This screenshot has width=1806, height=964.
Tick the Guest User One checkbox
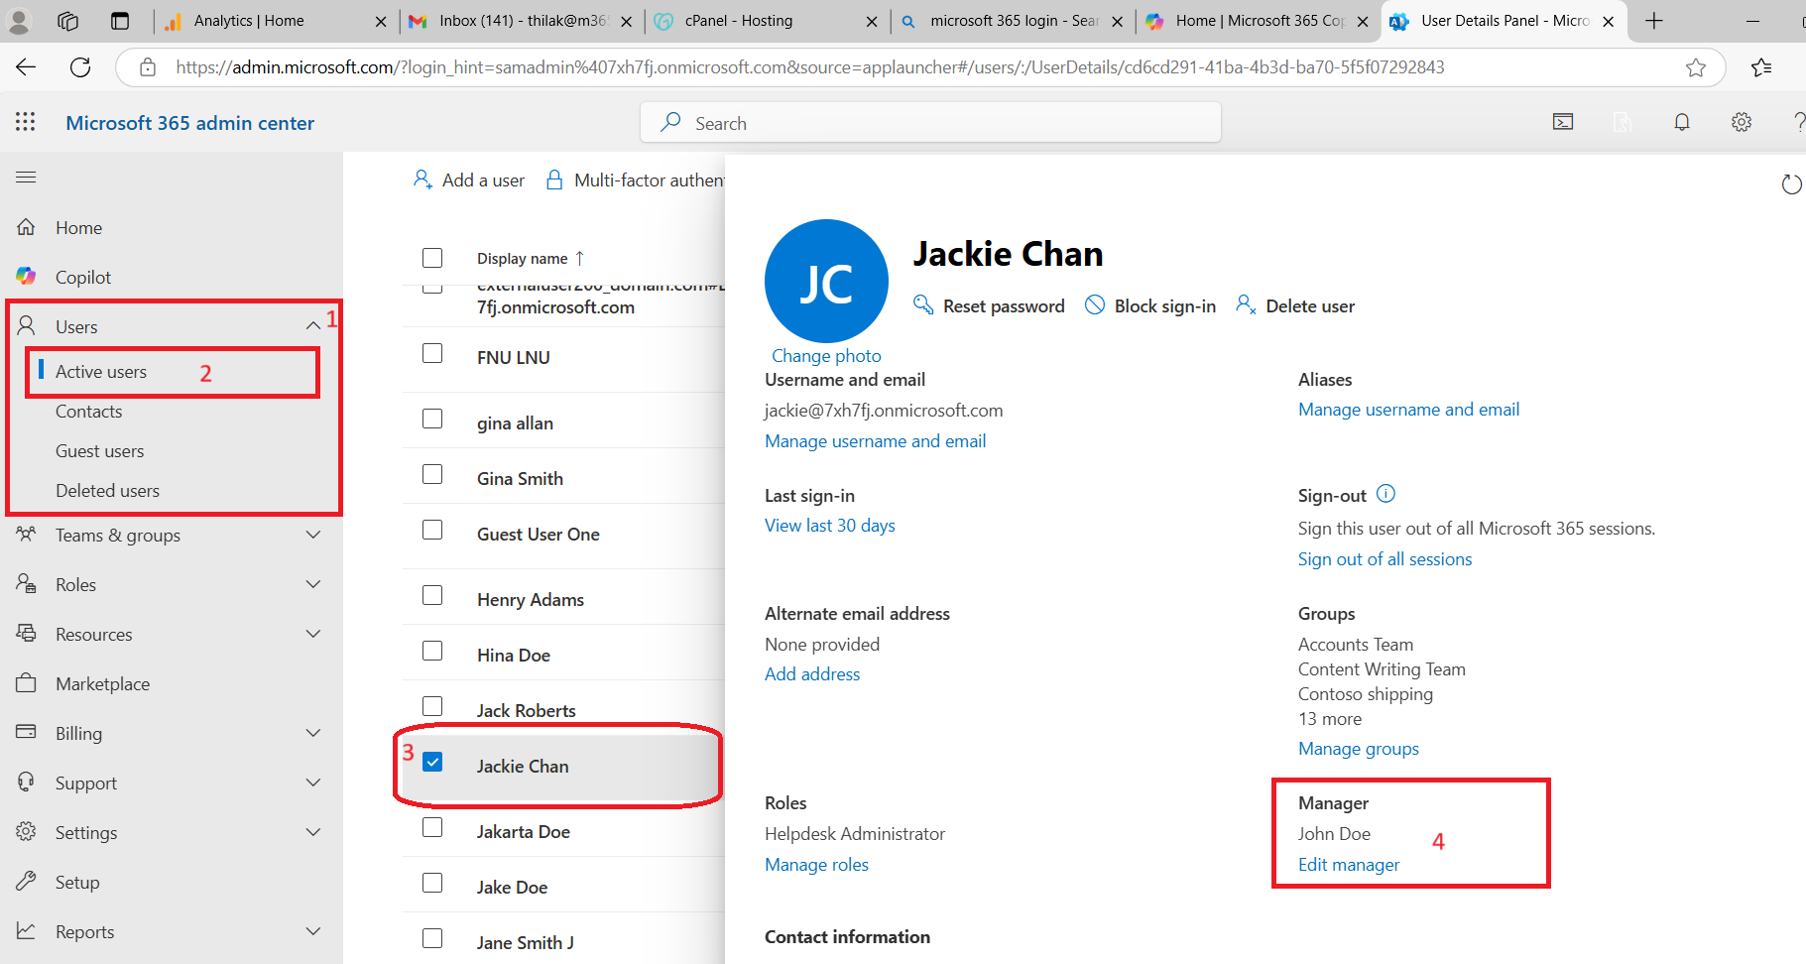click(x=432, y=530)
